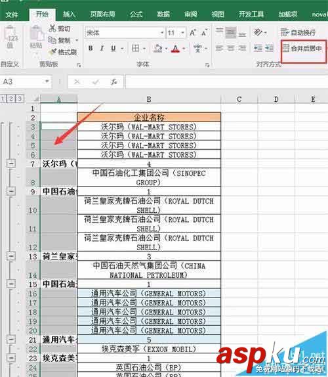Click the Top Align icon

(x=219, y=31)
